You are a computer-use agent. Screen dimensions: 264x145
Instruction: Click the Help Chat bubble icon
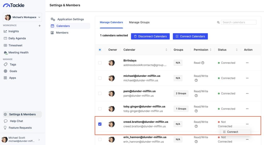6,121
